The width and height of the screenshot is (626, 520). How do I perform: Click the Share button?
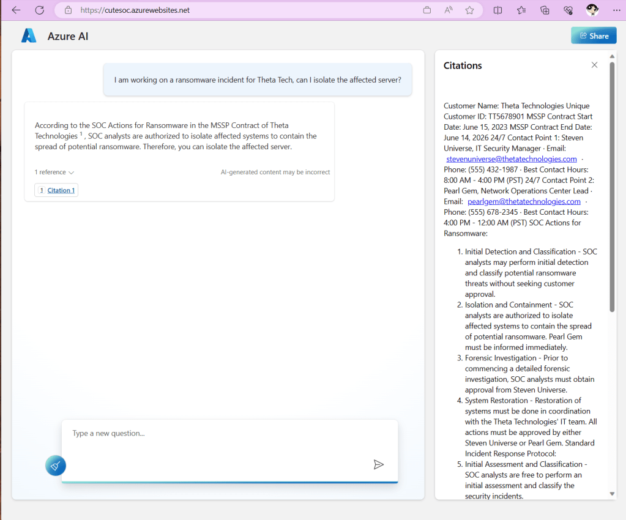(594, 35)
